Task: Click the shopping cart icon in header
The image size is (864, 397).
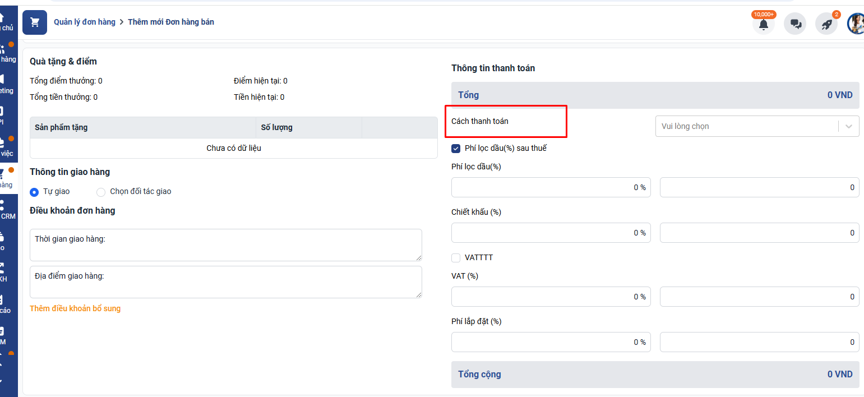Action: tap(35, 22)
